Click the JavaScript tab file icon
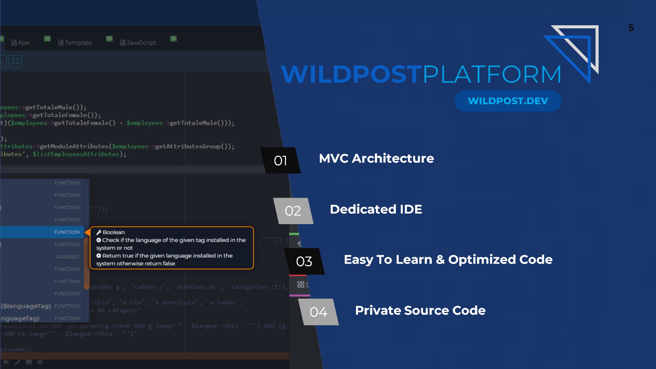The width and height of the screenshot is (656, 369). (x=122, y=43)
